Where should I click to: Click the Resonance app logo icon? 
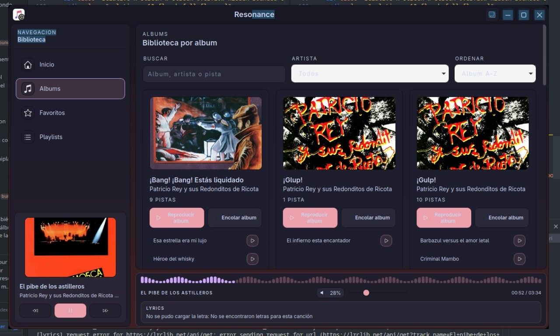coord(19,15)
